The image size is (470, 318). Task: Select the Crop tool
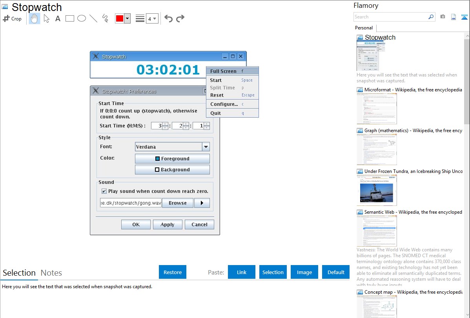click(x=12, y=18)
